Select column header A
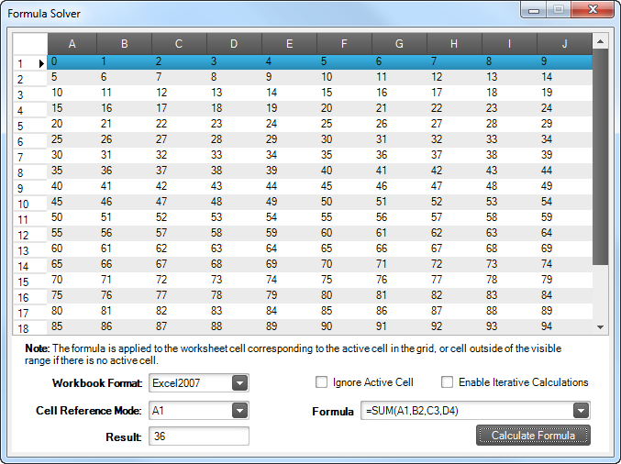 [72, 43]
